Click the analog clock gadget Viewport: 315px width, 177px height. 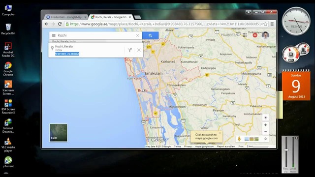click(x=296, y=21)
